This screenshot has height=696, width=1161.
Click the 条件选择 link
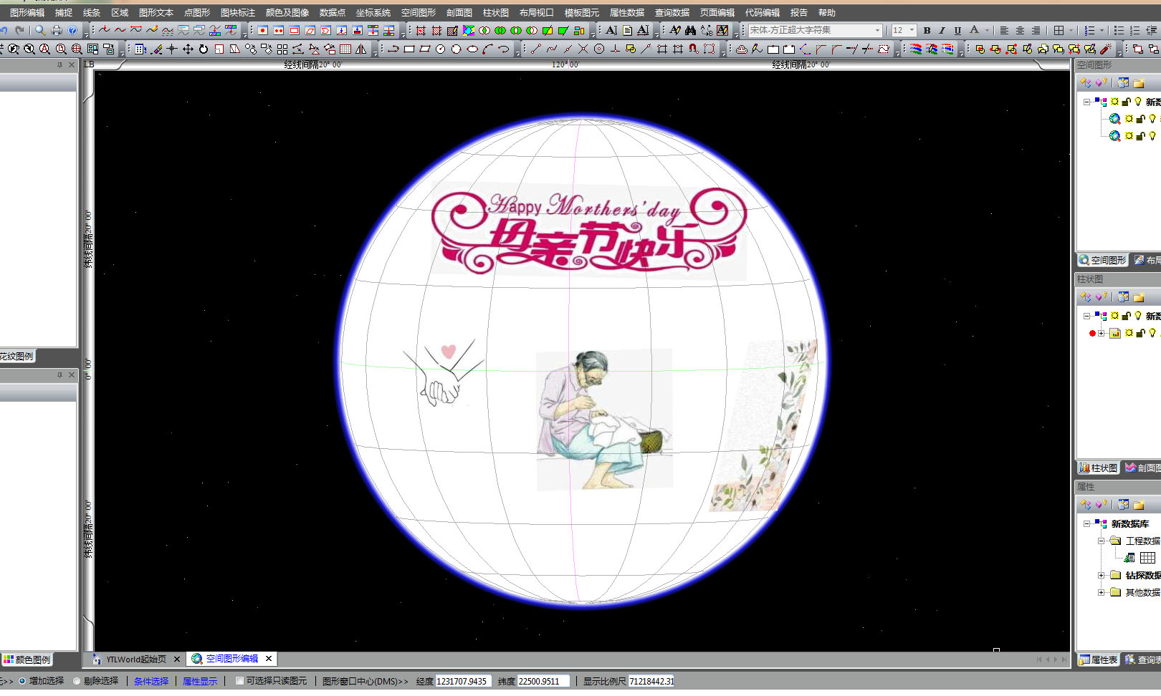click(151, 681)
